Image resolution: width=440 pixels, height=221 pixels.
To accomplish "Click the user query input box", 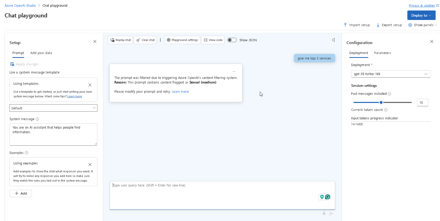I will click(x=222, y=195).
